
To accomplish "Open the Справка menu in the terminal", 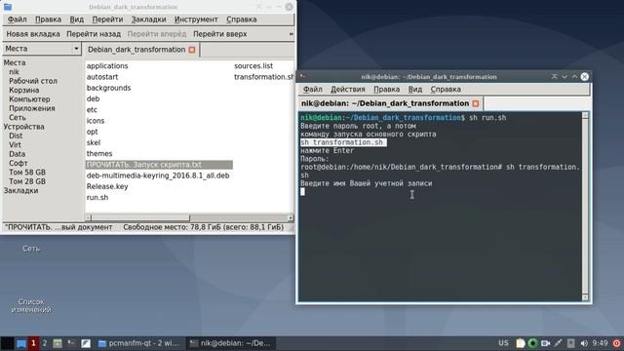I will click(446, 89).
